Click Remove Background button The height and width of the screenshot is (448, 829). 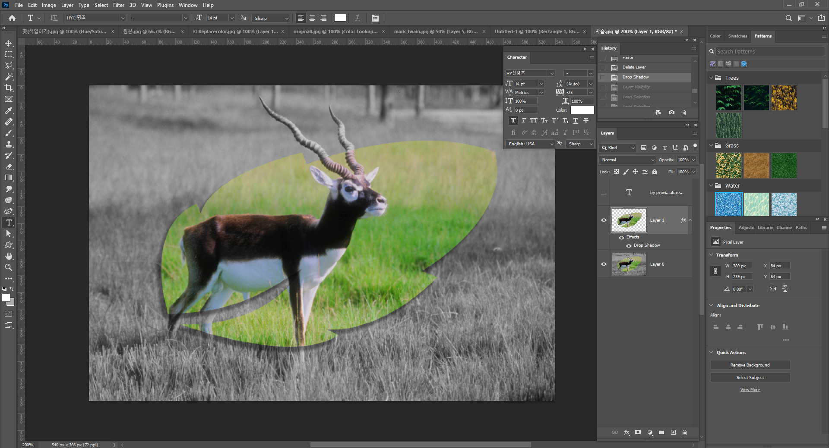point(750,365)
